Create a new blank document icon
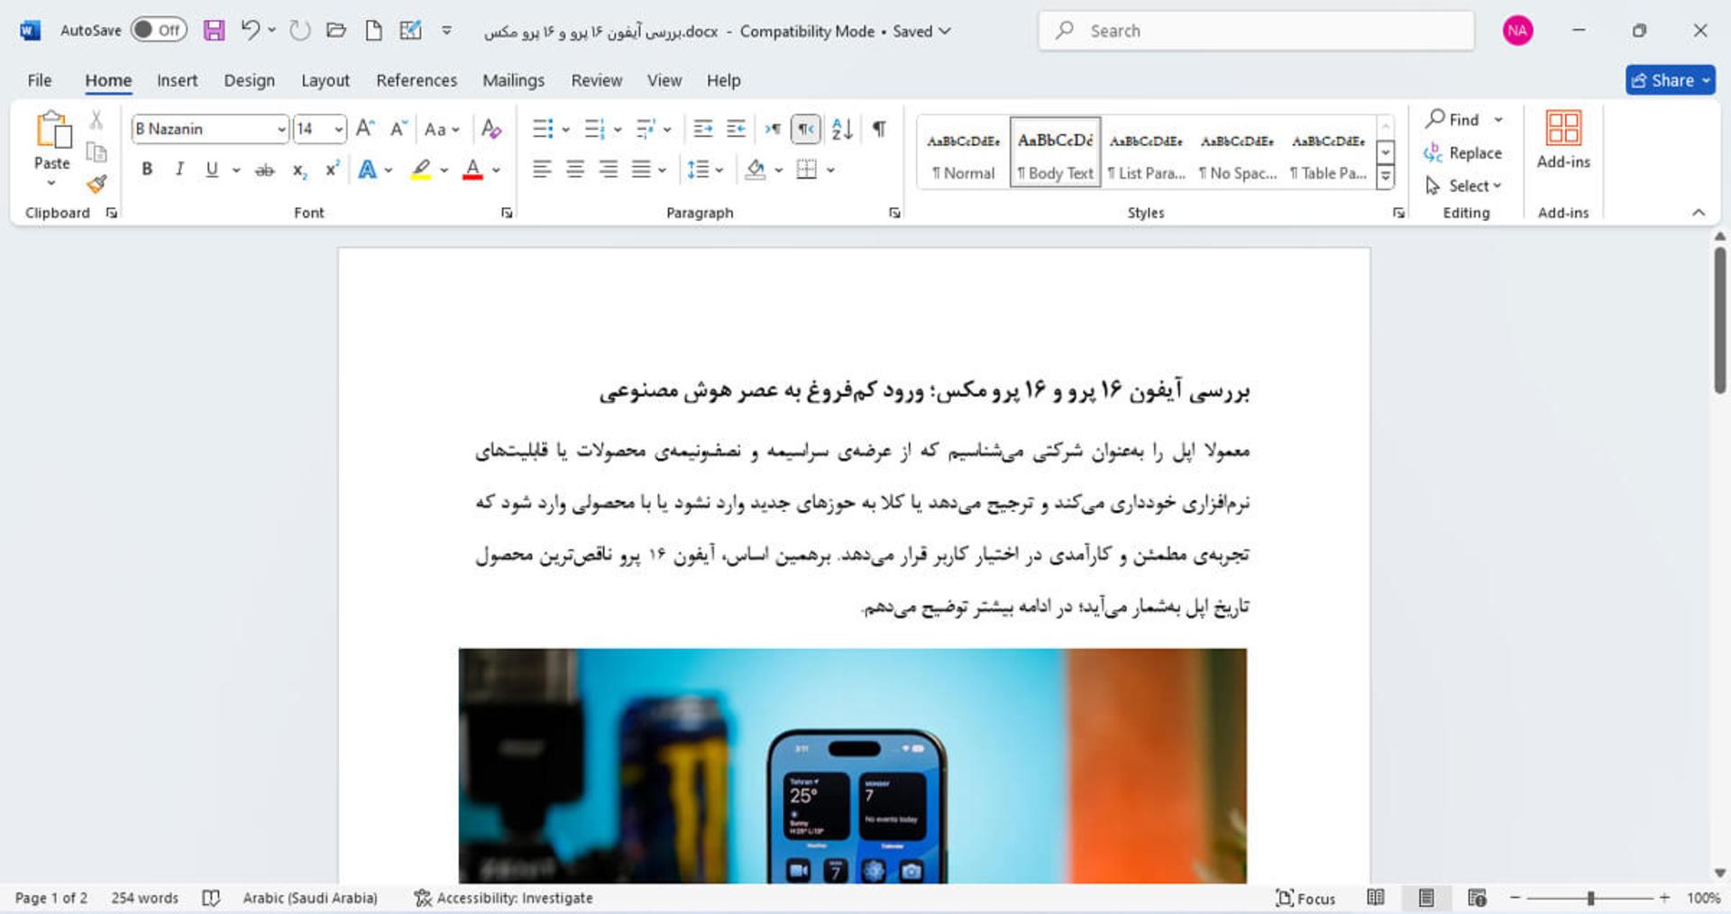Viewport: 1731px width, 914px height. pos(373,31)
